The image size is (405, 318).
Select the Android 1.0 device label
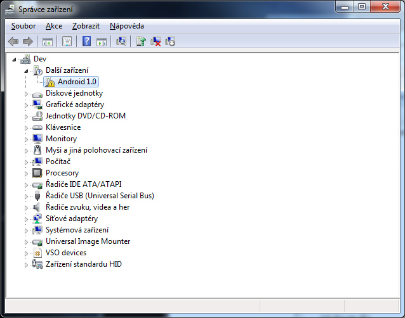point(77,82)
